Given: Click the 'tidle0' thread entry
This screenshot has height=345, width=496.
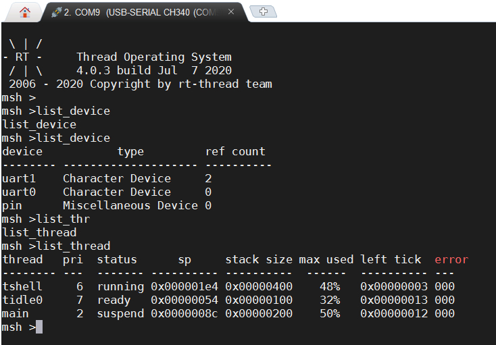Looking at the screenshot, I should click(22, 300).
